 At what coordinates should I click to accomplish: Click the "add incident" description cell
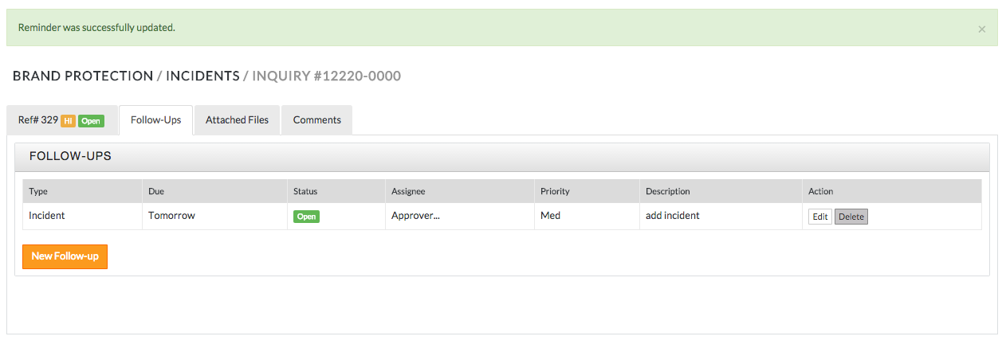pos(672,216)
